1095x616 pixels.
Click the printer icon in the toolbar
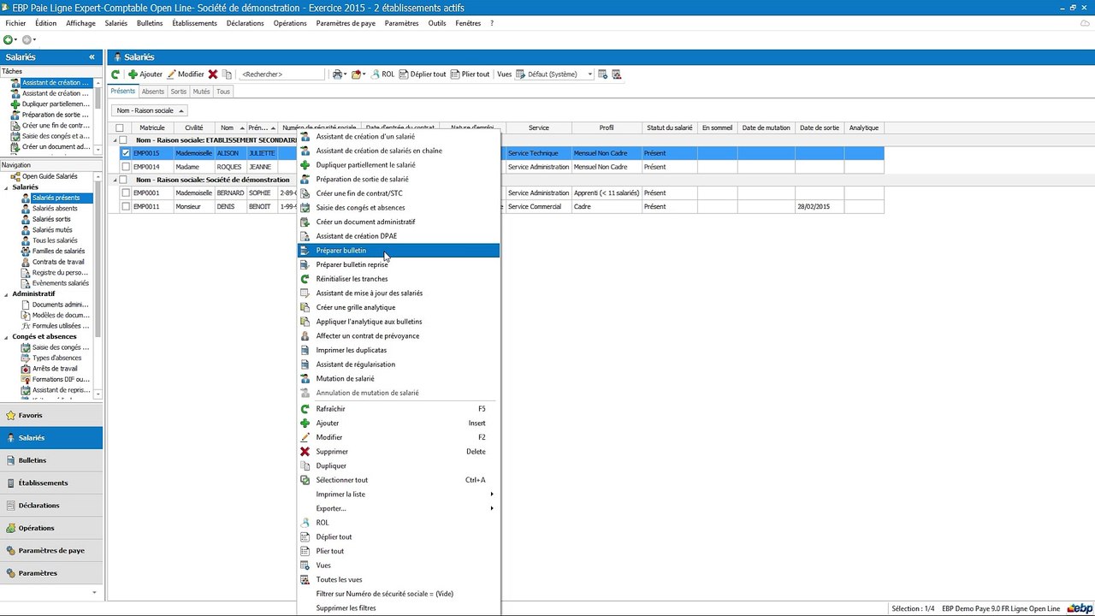click(x=337, y=74)
